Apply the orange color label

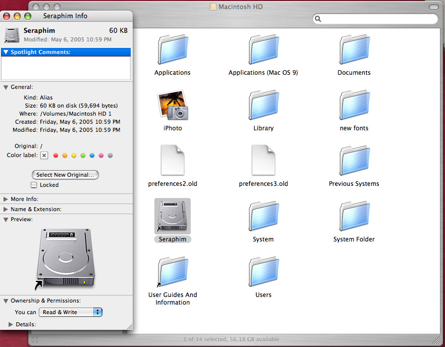click(65, 156)
